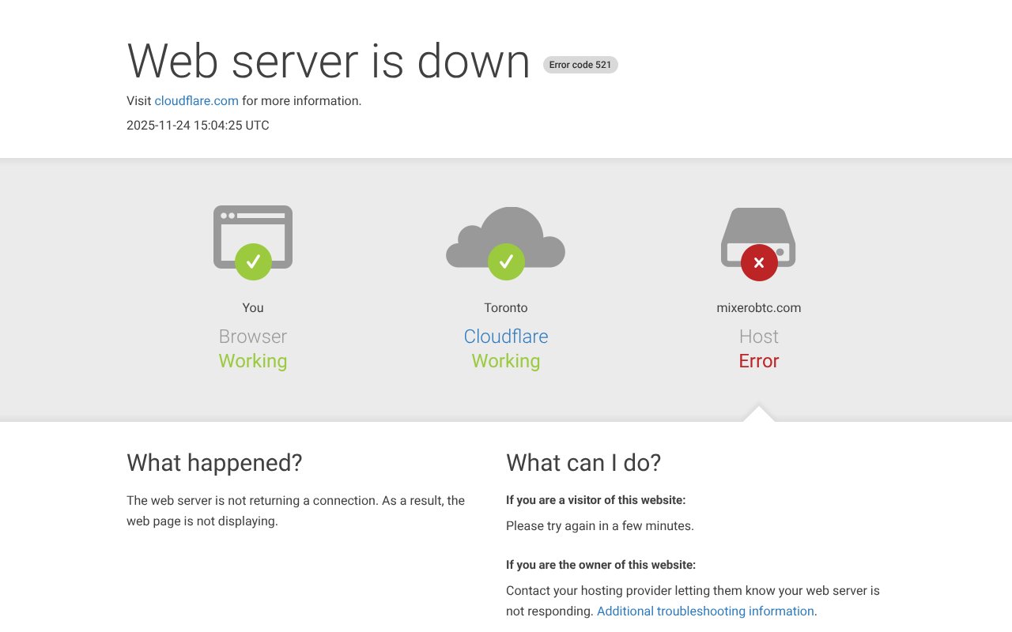
Task: Click the Cloudflare label under Toronto
Action: [506, 336]
